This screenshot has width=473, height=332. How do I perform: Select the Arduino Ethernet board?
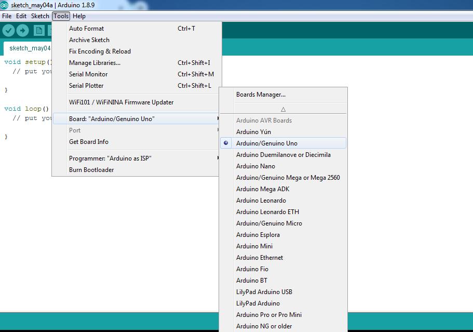click(x=283, y=258)
